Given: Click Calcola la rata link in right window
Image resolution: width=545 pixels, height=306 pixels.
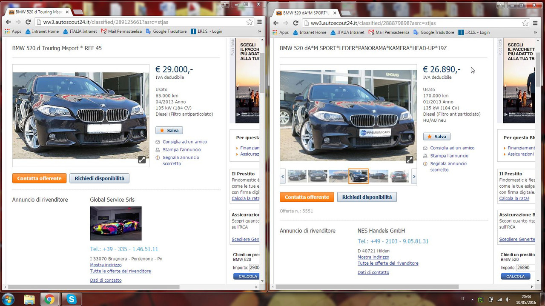Looking at the screenshot, I should click(514, 199).
